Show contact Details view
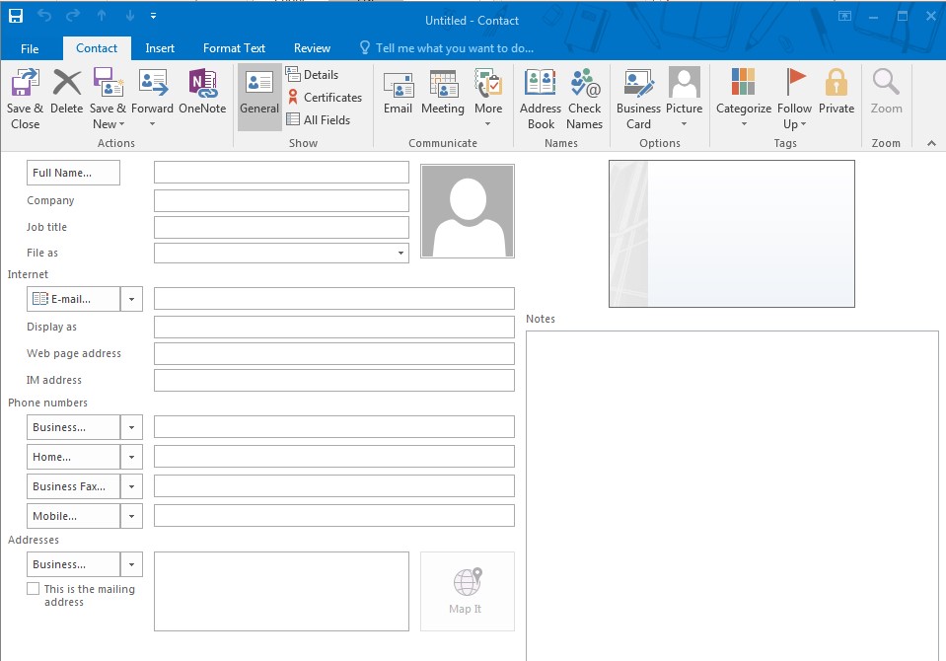The image size is (946, 661). 312,74
